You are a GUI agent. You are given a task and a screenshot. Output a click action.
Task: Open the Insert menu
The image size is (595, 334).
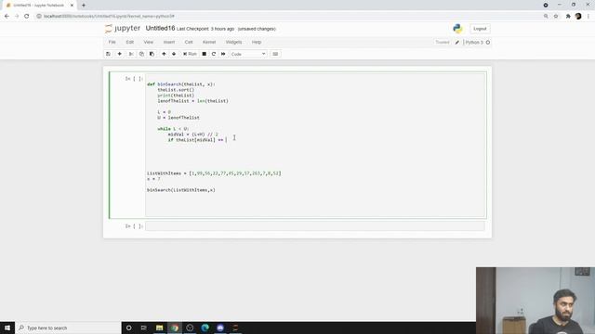coord(169,42)
